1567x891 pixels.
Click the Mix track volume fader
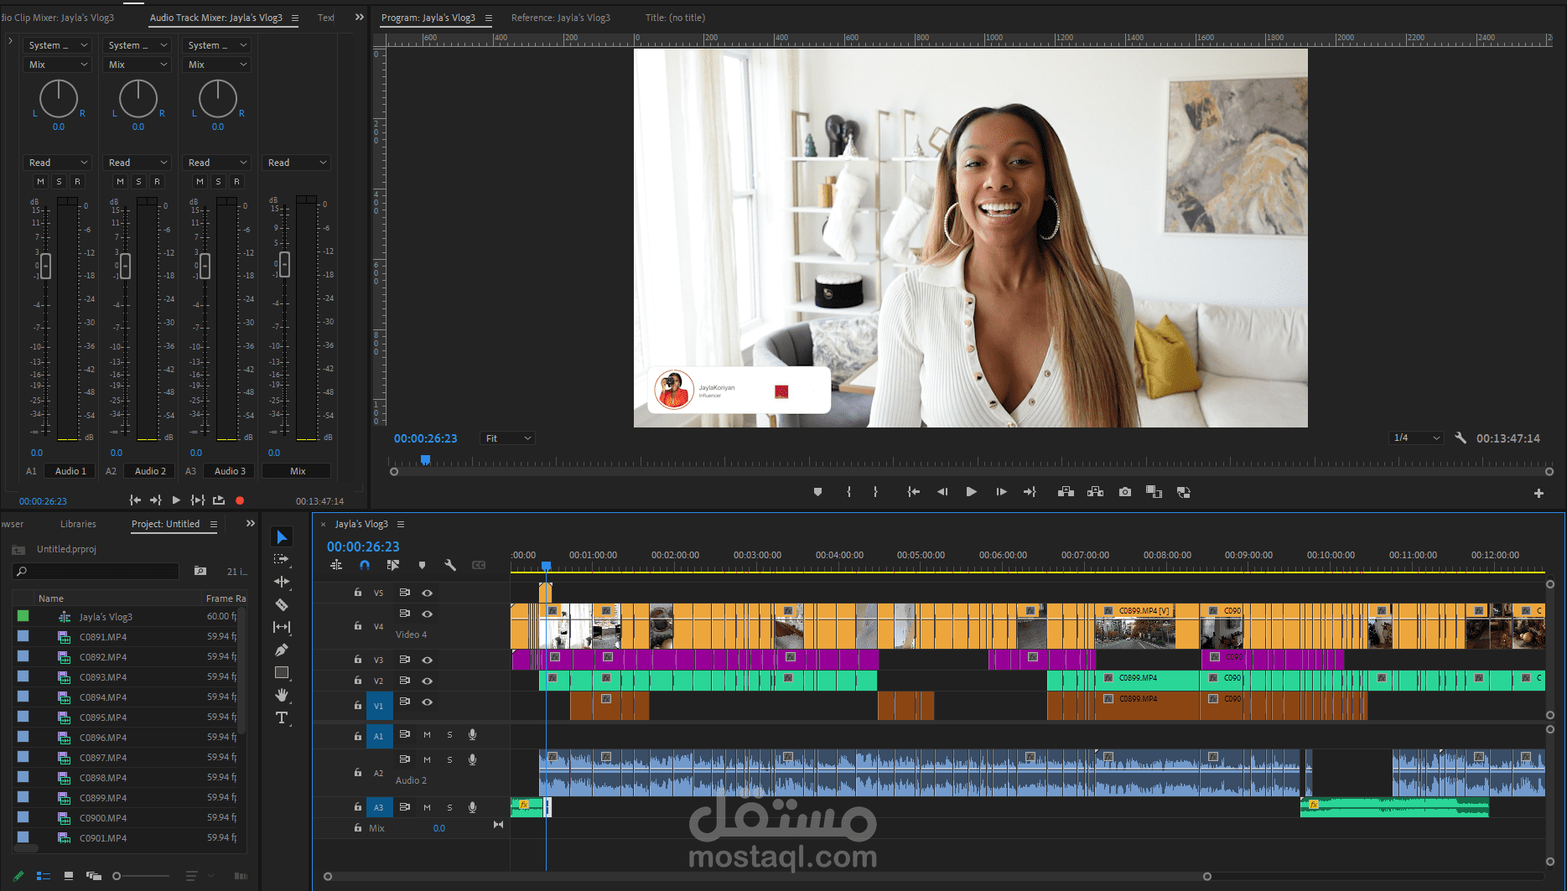(284, 264)
